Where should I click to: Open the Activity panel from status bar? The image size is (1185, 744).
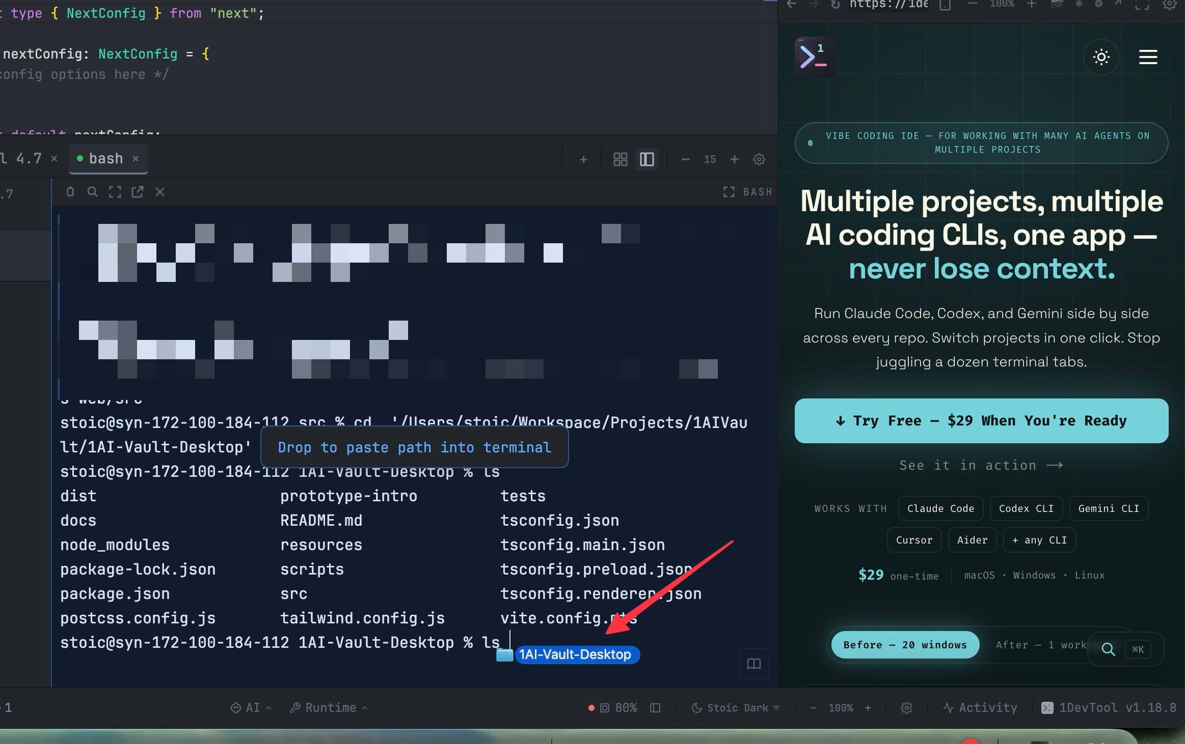tap(980, 708)
